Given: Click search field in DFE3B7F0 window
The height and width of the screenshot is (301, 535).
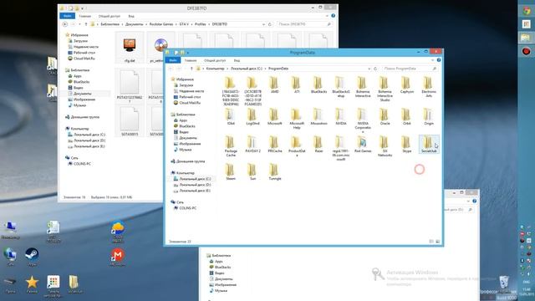Looking at the screenshot, I should pos(303,24).
